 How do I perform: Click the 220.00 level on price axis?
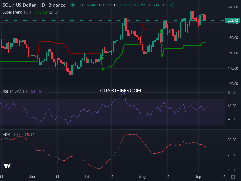click(233, 7)
